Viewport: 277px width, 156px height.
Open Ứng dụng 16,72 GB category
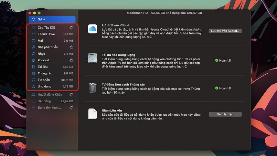[52, 86]
